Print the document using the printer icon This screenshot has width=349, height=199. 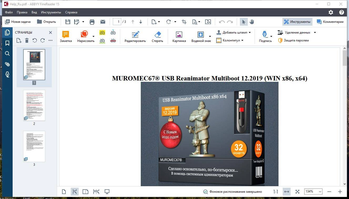point(92,22)
